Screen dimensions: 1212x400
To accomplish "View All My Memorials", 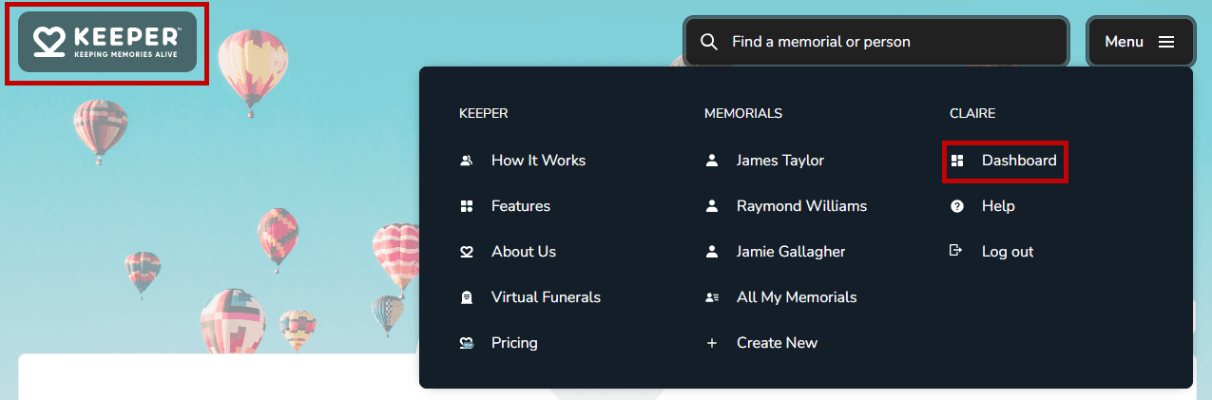I will click(x=797, y=297).
